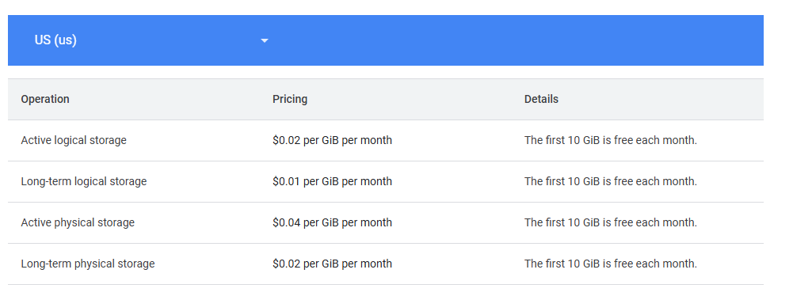Click the blue region selector banner background

tap(385, 40)
